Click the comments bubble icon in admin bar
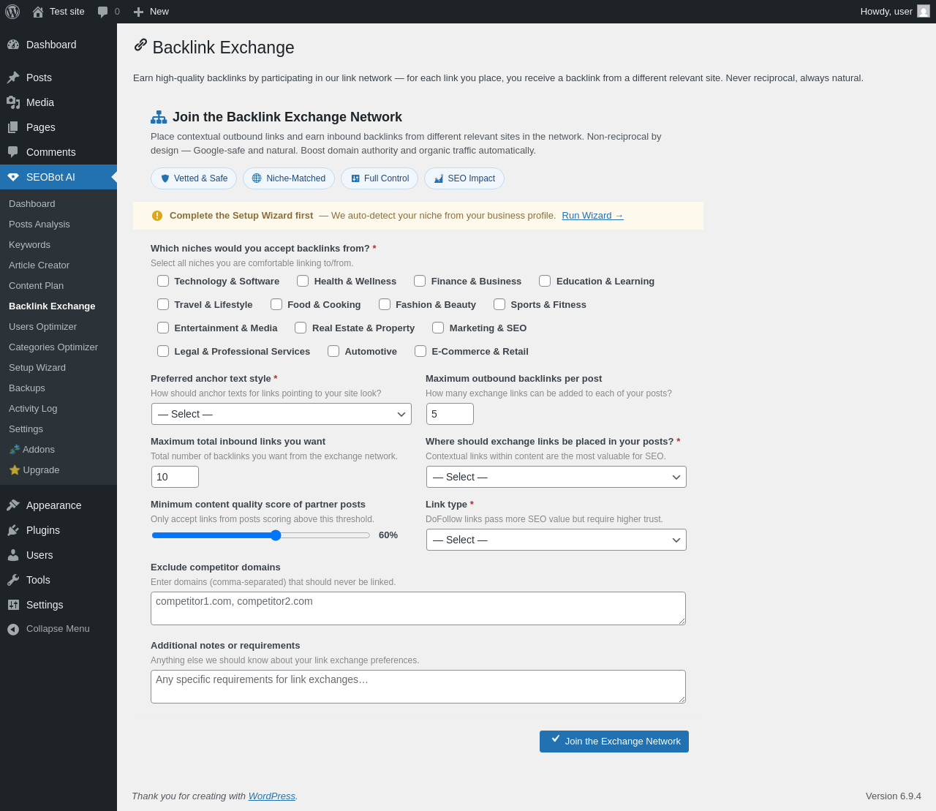 [103, 12]
